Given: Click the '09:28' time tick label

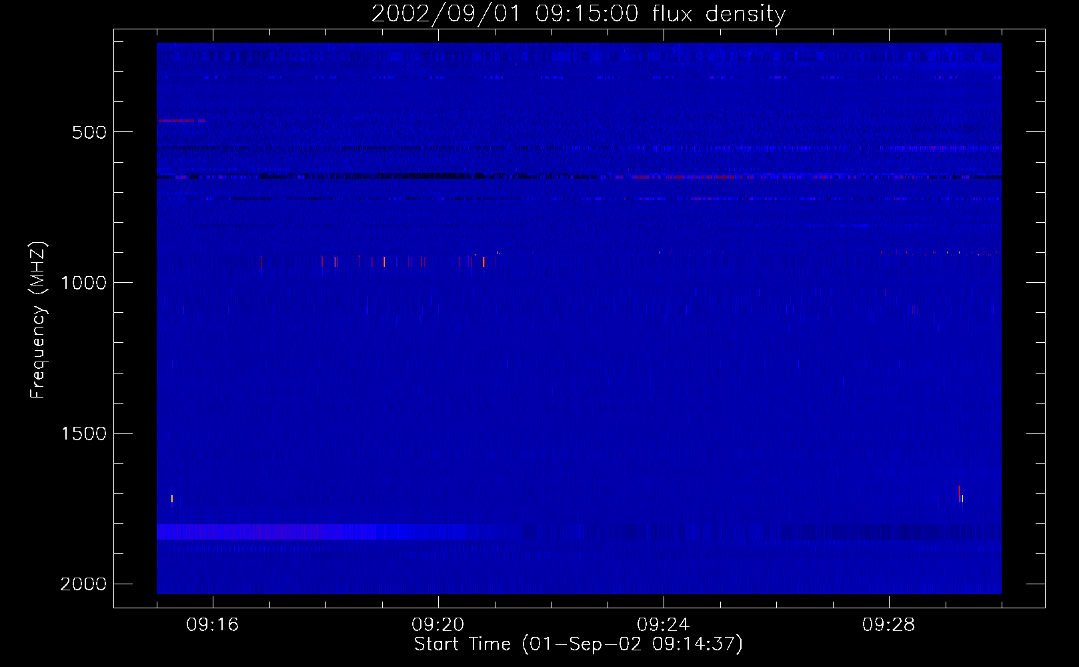Looking at the screenshot, I should click(x=888, y=625).
